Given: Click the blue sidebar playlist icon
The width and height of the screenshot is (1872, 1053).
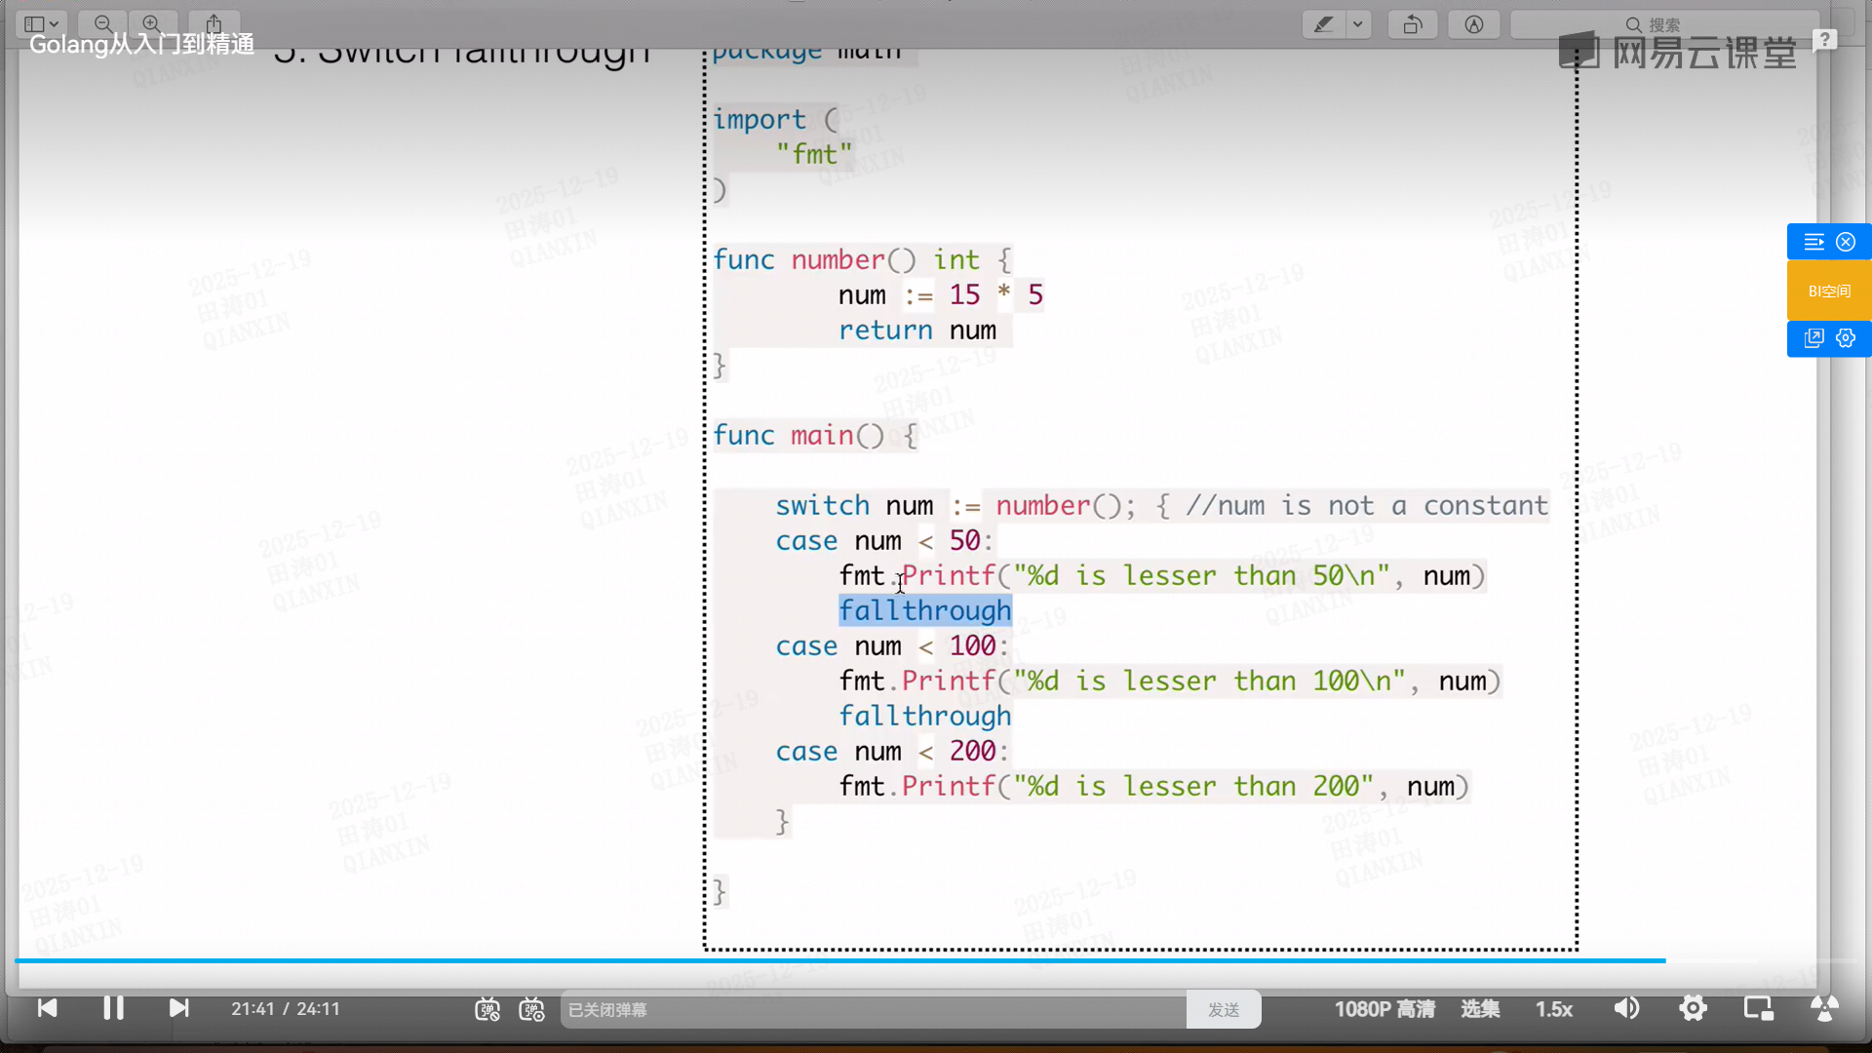Looking at the screenshot, I should click(1813, 242).
